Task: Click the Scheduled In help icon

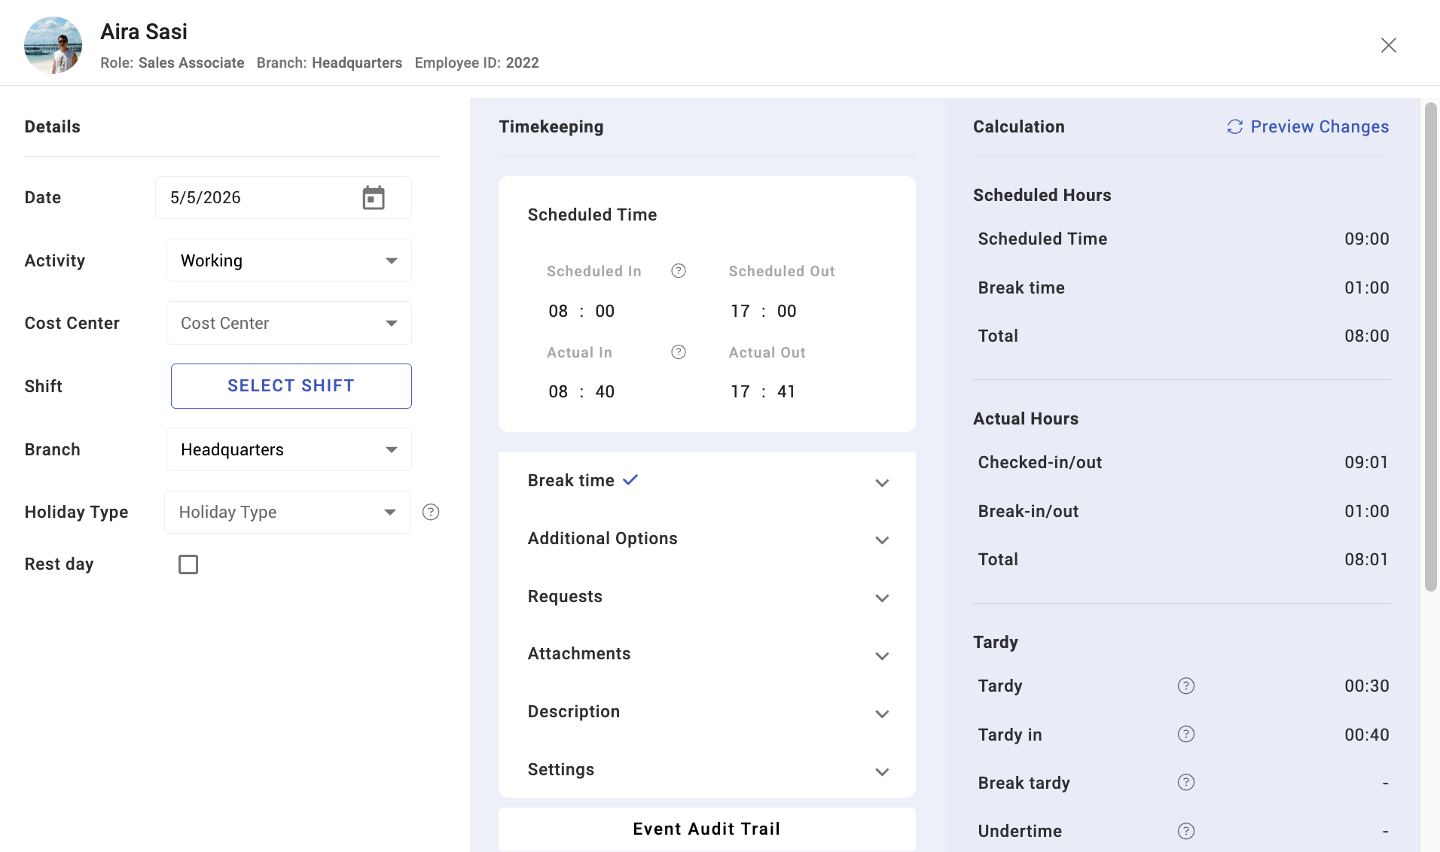Action: pyautogui.click(x=679, y=271)
